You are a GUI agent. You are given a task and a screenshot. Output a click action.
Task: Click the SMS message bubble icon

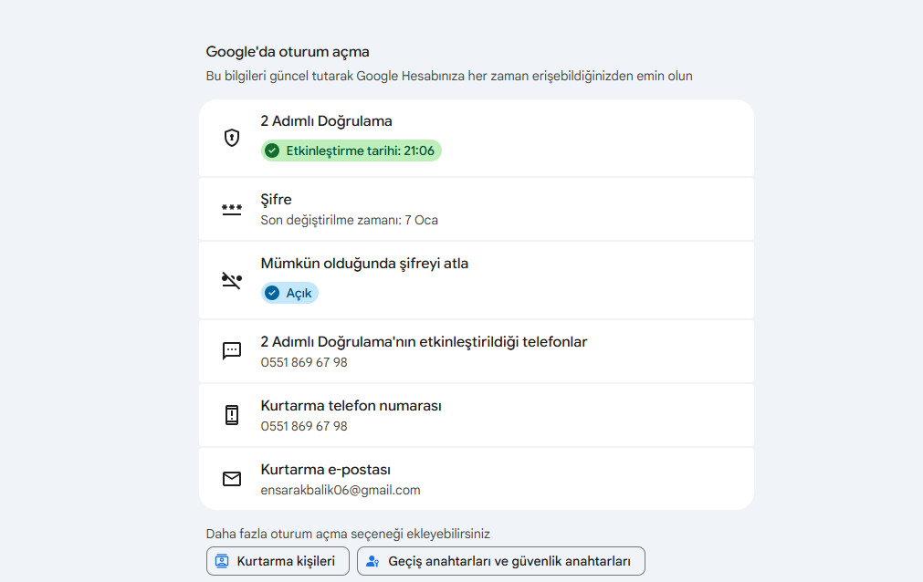point(232,350)
